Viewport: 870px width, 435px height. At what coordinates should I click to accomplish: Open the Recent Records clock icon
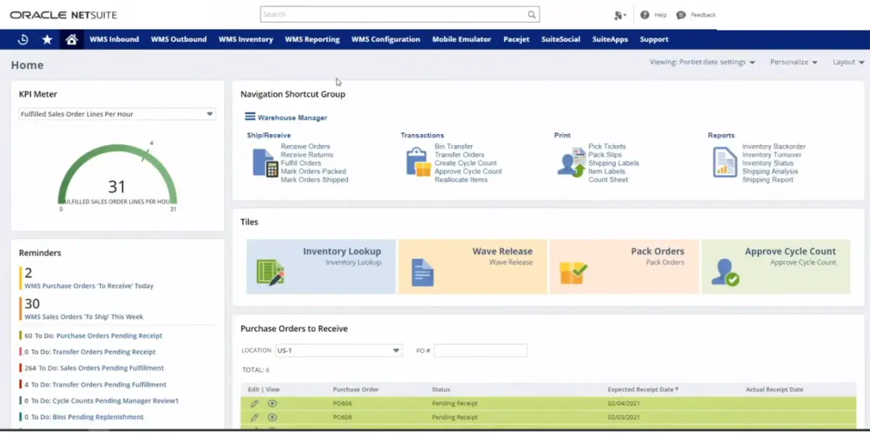pyautogui.click(x=23, y=40)
